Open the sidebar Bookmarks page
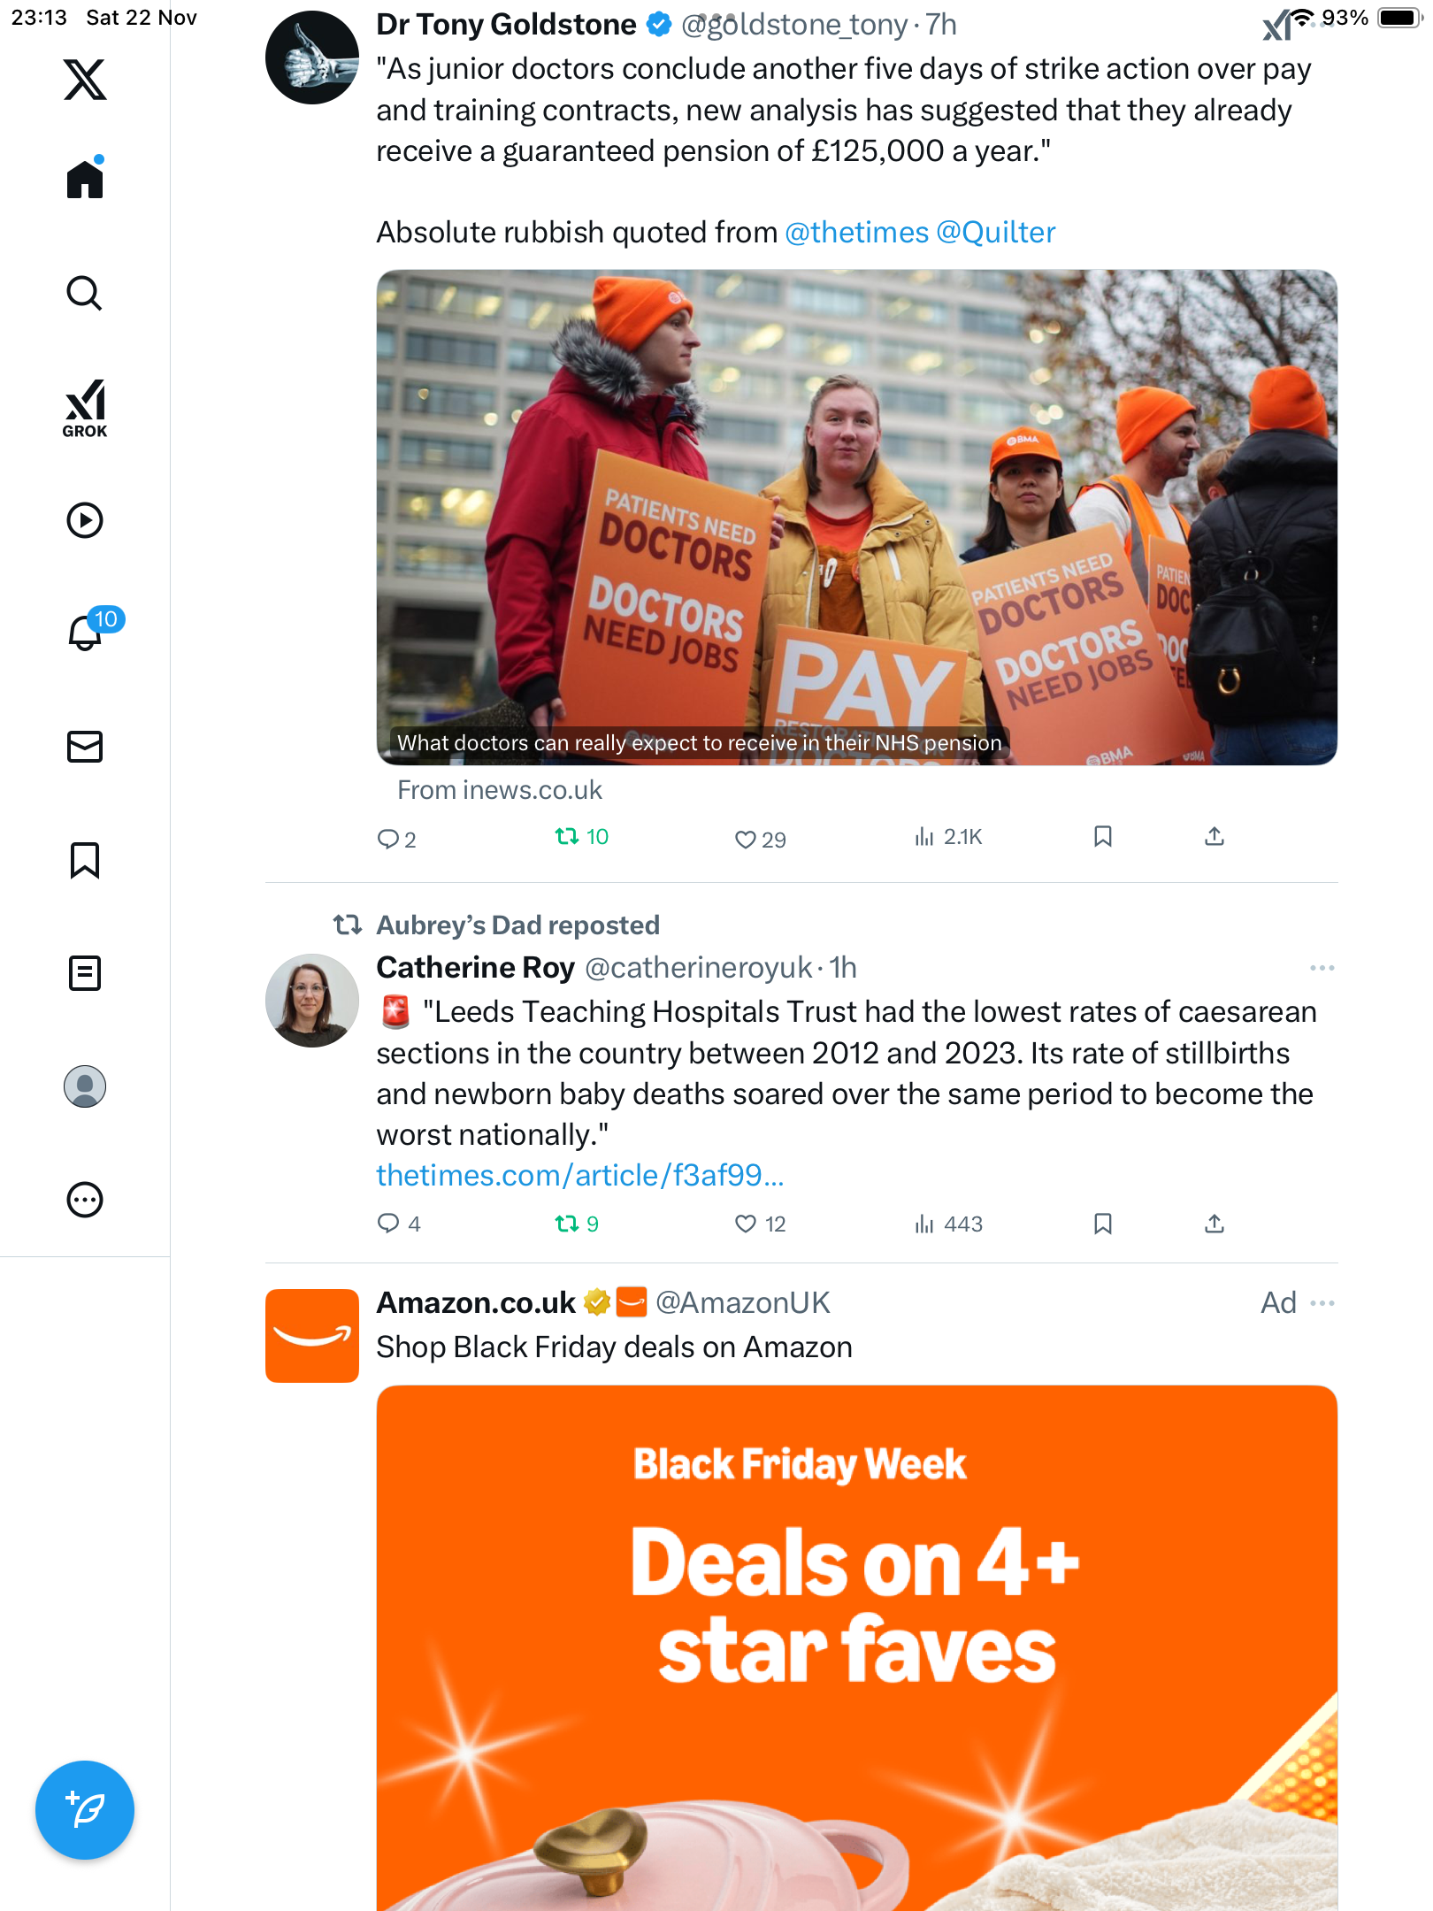Image resolution: width=1433 pixels, height=1911 pixels. pos(85,860)
